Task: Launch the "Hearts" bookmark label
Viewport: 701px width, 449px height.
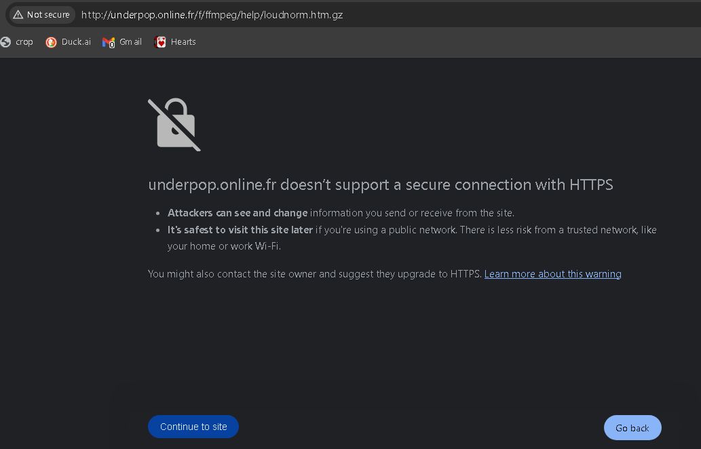Action: [x=183, y=42]
